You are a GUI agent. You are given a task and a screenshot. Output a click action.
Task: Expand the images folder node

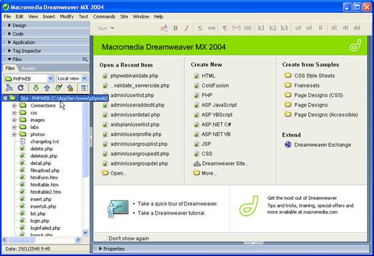14,120
